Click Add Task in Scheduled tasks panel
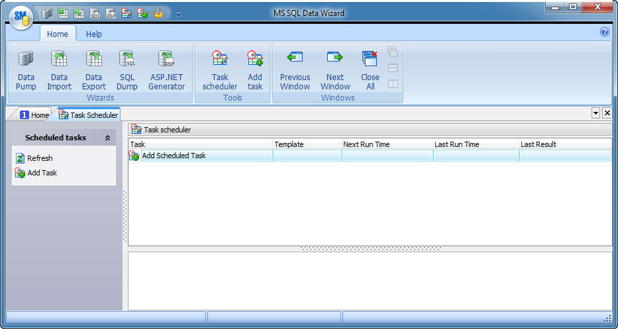The height and width of the screenshot is (329, 618). (36, 173)
